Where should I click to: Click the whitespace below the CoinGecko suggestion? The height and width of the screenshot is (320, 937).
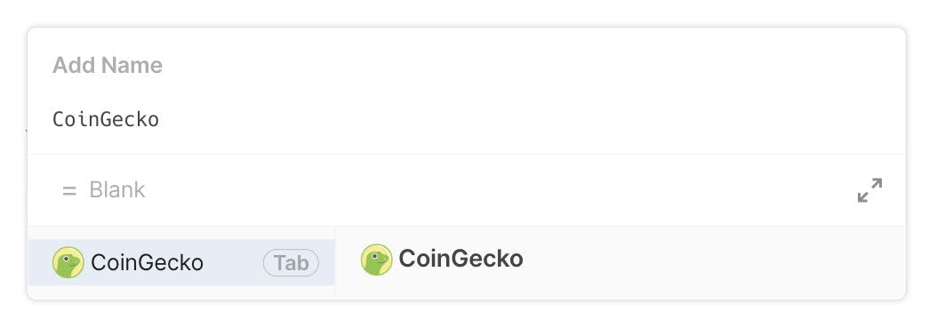point(181,292)
